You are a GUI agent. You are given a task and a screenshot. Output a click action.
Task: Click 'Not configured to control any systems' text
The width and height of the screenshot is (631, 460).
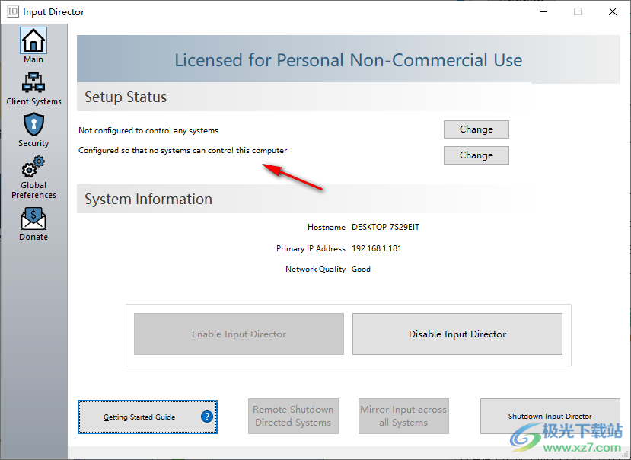point(148,130)
